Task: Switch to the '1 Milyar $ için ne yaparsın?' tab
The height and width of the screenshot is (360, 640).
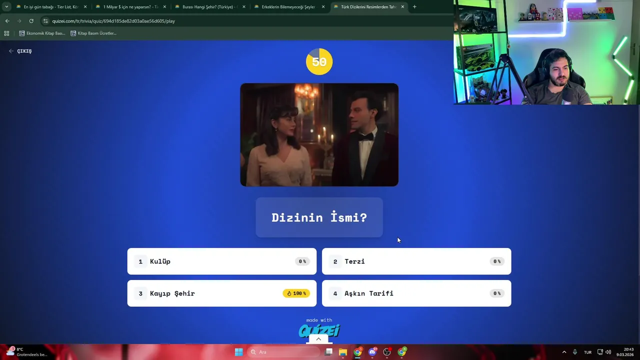Action: (x=130, y=7)
